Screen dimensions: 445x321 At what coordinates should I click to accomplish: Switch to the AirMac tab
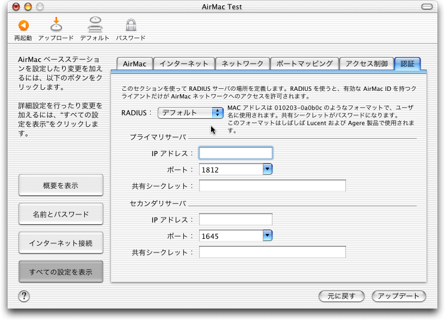click(134, 64)
